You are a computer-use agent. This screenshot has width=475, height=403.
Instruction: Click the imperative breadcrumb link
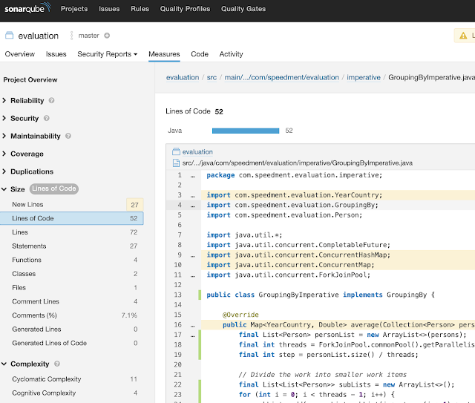(x=364, y=77)
